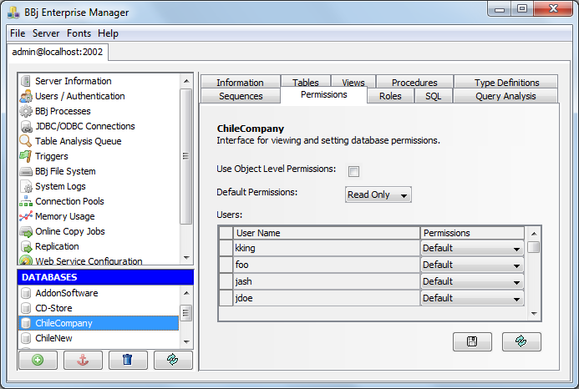Viewport: 579px width, 389px height.
Task: Open the Default Permissions Read Only dropdown
Action: pos(378,194)
